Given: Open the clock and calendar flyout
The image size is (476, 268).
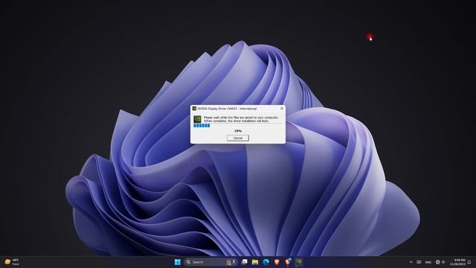Looking at the screenshot, I should click(457, 262).
